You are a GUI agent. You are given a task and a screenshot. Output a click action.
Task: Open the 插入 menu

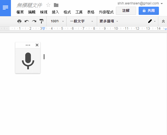click(x=55, y=12)
